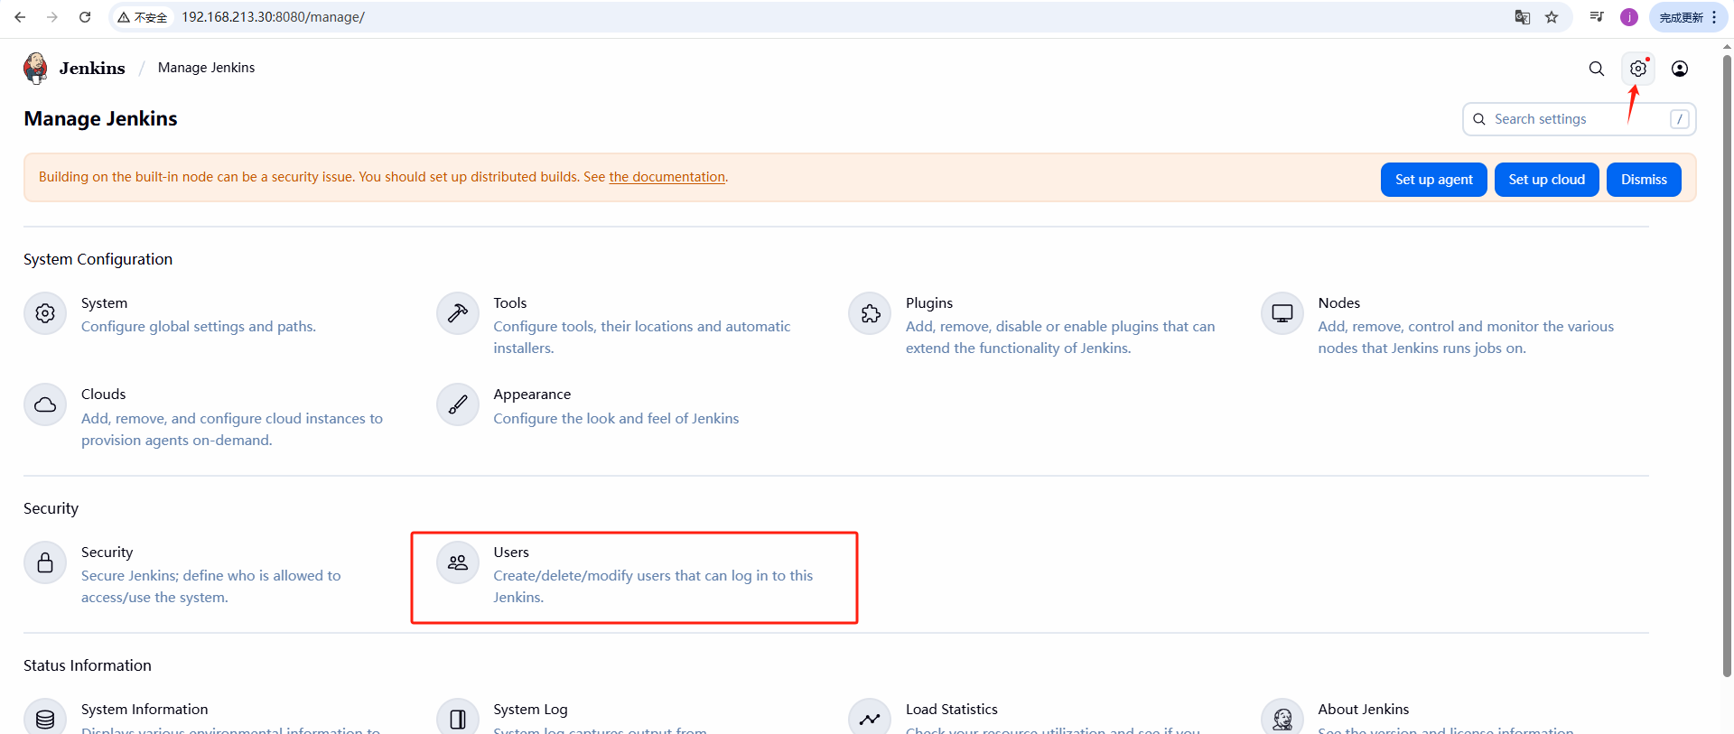Open the About Jenkins title
Viewport: 1734px width, 734px height.
pyautogui.click(x=1363, y=710)
